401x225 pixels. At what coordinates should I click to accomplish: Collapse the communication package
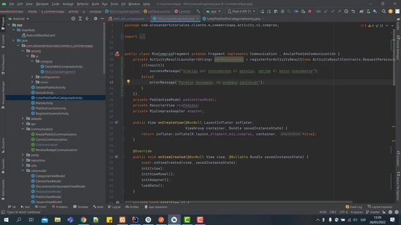(x=23, y=129)
